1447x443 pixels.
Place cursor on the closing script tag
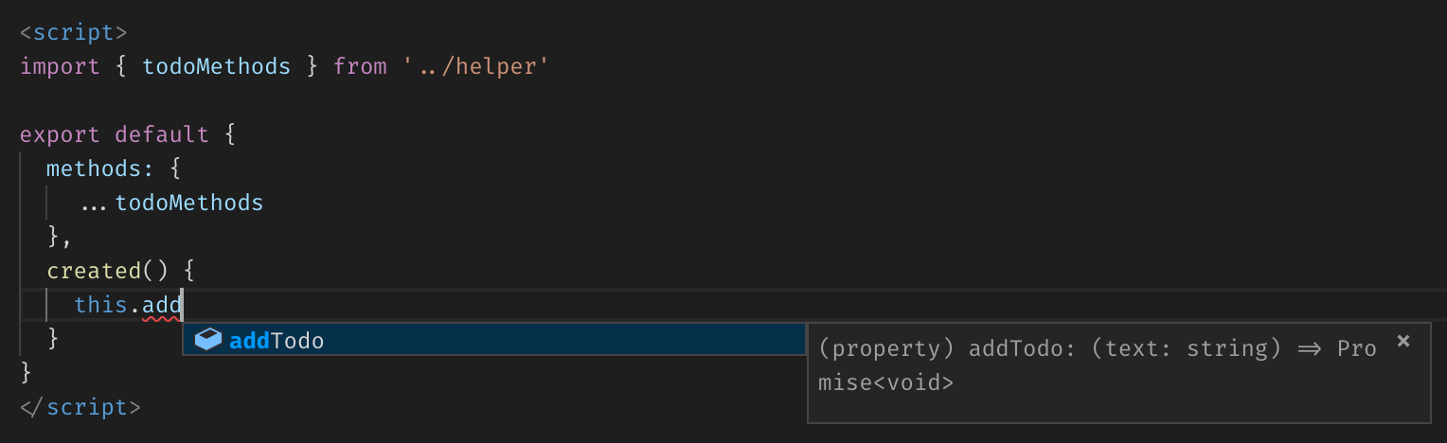(x=80, y=407)
